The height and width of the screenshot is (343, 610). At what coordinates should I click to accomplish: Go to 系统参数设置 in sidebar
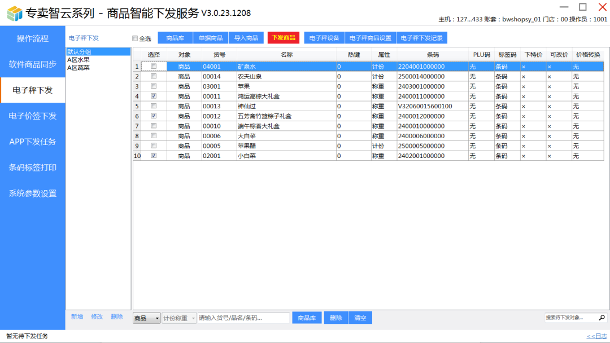[33, 194]
